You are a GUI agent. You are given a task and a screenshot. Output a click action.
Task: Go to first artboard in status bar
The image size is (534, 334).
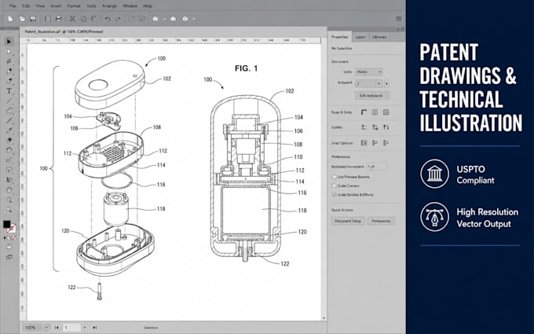pyautogui.click(x=57, y=328)
